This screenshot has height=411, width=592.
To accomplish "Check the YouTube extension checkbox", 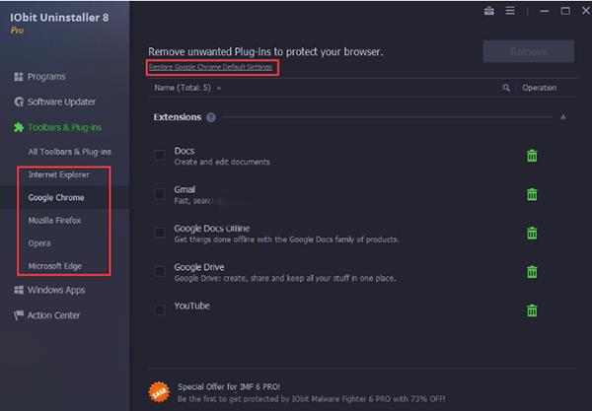I will point(160,310).
